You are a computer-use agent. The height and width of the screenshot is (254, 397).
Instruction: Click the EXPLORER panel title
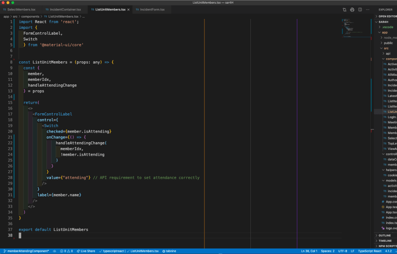pyautogui.click(x=385, y=9)
